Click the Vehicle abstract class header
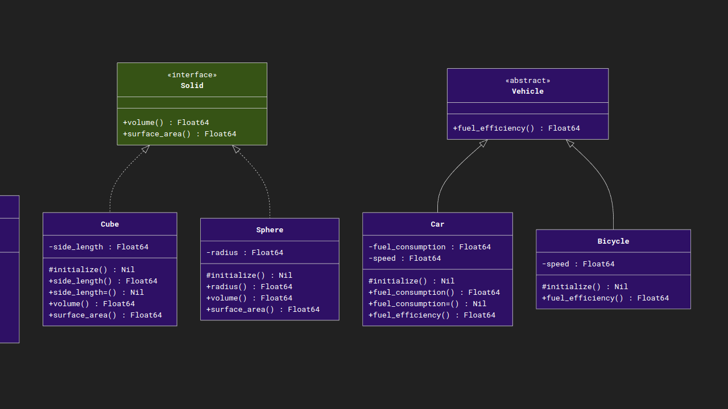The image size is (728, 409). coord(527,91)
